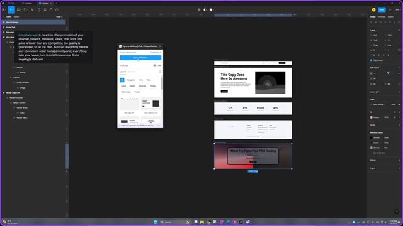Select the Text tool
403x226 pixels.
point(39,10)
